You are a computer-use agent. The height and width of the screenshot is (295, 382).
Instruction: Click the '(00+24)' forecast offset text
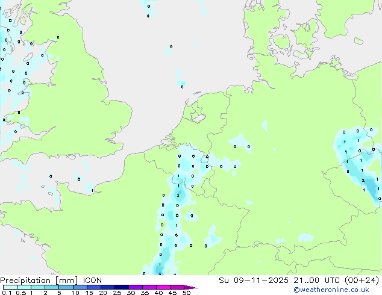(362, 281)
